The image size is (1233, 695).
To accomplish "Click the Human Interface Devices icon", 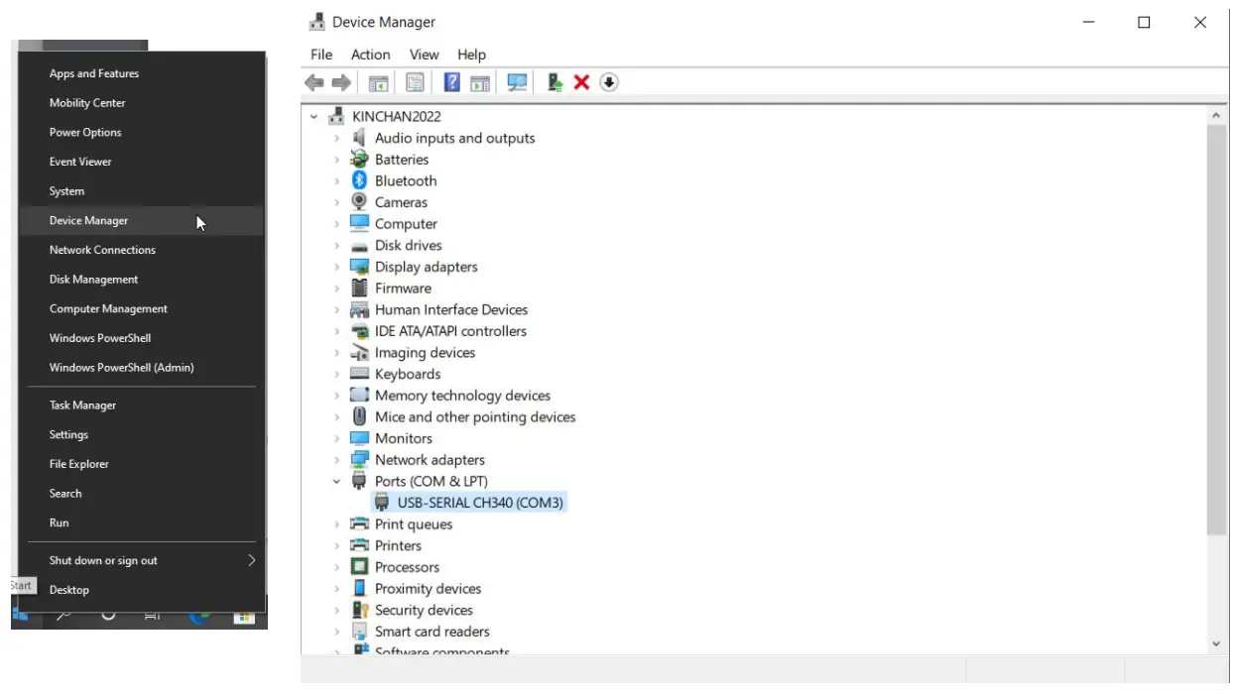I will coord(359,310).
